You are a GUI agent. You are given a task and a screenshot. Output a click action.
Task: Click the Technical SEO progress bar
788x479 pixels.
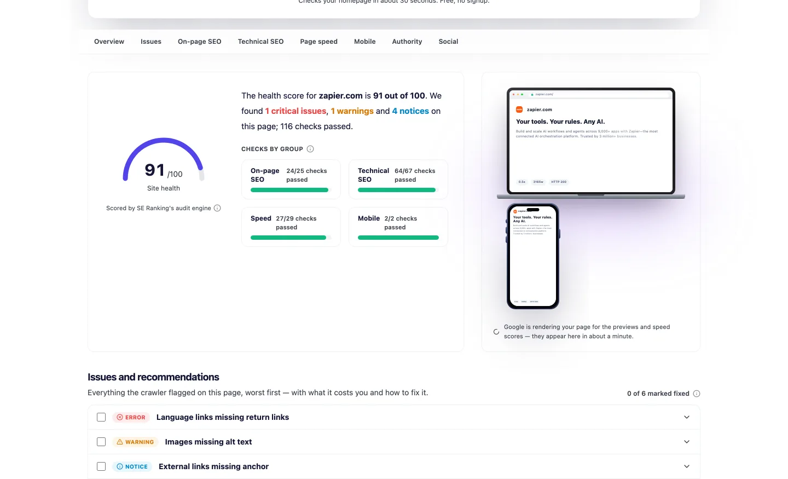click(398, 190)
